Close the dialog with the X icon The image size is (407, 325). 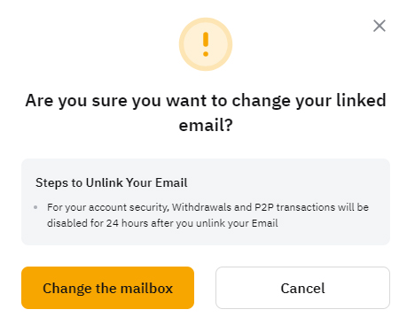380,26
